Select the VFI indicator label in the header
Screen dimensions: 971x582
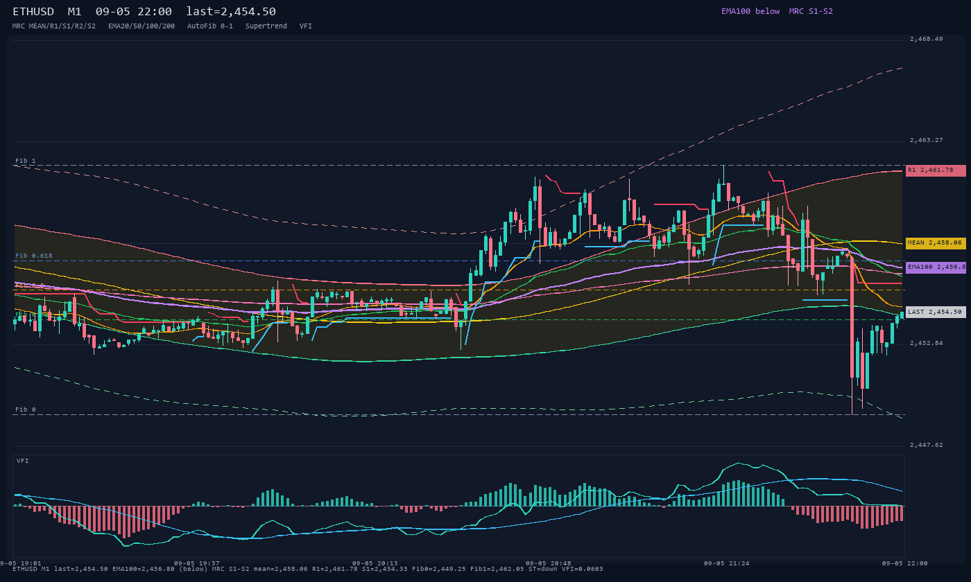[306, 26]
